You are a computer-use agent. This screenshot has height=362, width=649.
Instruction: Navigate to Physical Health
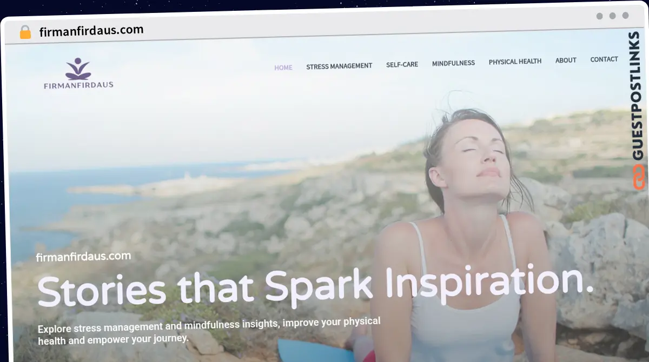click(x=515, y=62)
